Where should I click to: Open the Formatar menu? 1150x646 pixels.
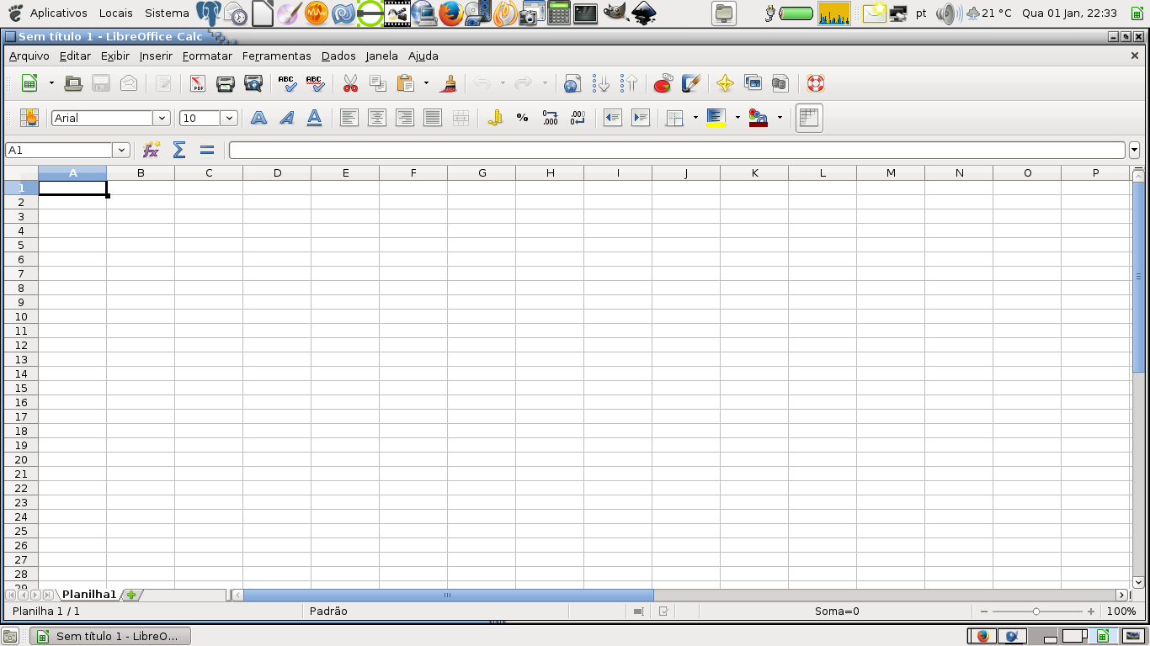[207, 56]
